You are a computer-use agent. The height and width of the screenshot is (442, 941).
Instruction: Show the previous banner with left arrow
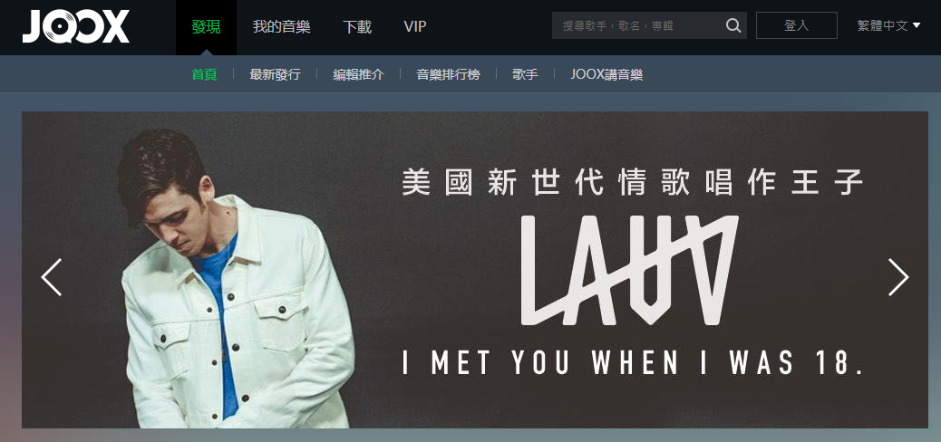click(52, 277)
